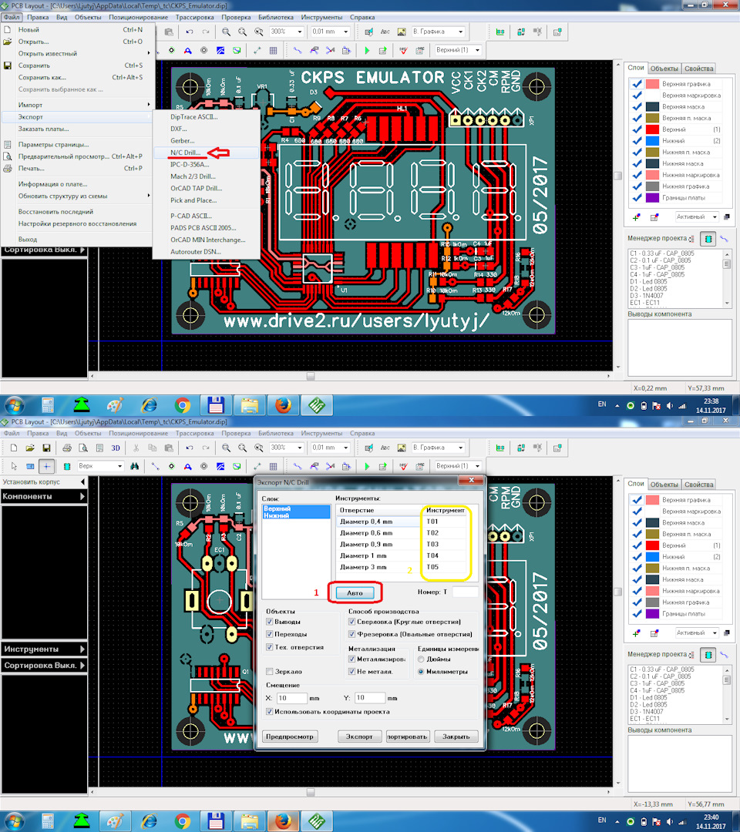Click Сохранить как... in the File menu
This screenshot has width=740, height=832.
42,77
